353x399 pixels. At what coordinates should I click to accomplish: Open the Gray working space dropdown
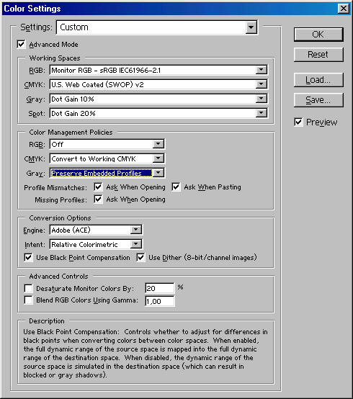(x=158, y=99)
